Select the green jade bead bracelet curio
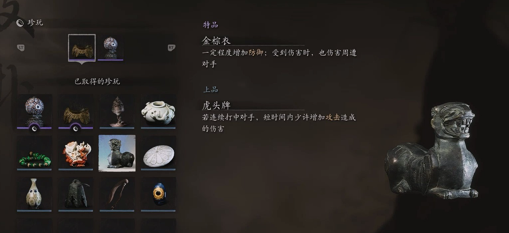 [x=34, y=153]
